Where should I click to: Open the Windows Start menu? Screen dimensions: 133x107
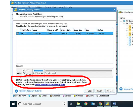point(13,104)
